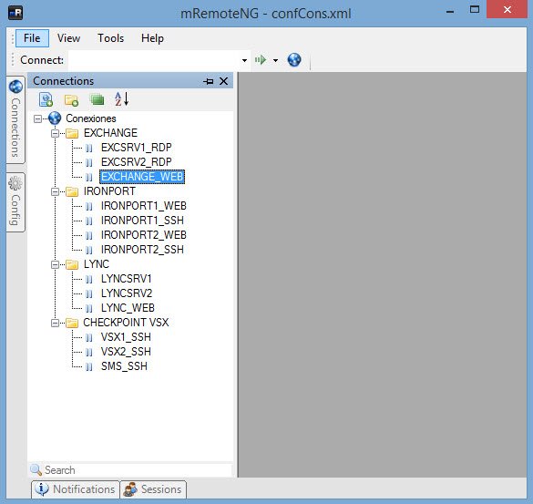Select the IRONPORT1_SSH connection
Image resolution: width=533 pixels, height=504 pixels.
click(x=142, y=221)
